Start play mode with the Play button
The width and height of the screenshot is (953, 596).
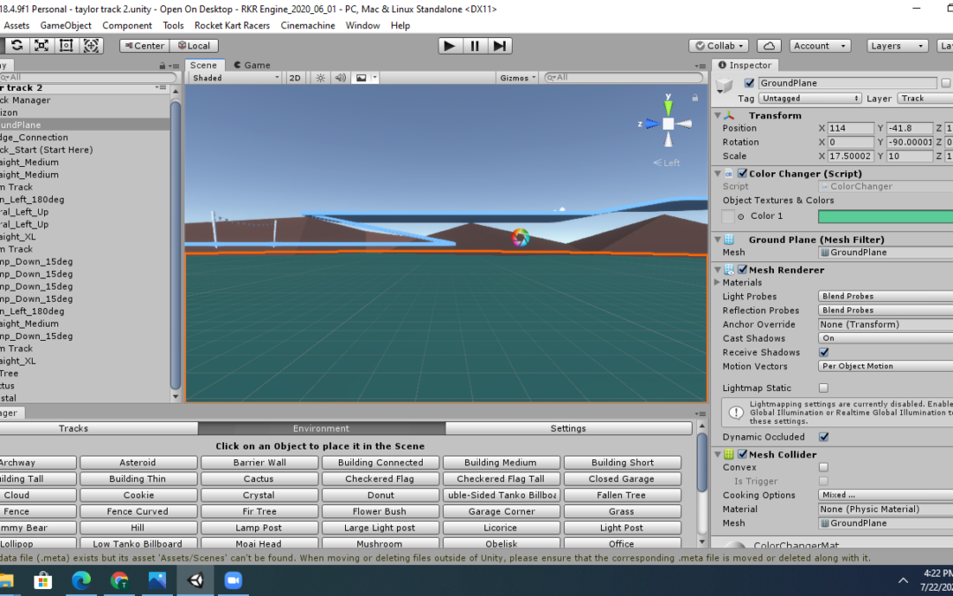click(450, 46)
